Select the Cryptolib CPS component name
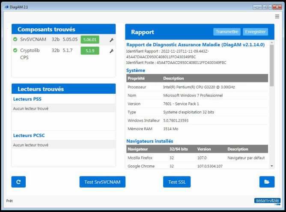 point(30,54)
